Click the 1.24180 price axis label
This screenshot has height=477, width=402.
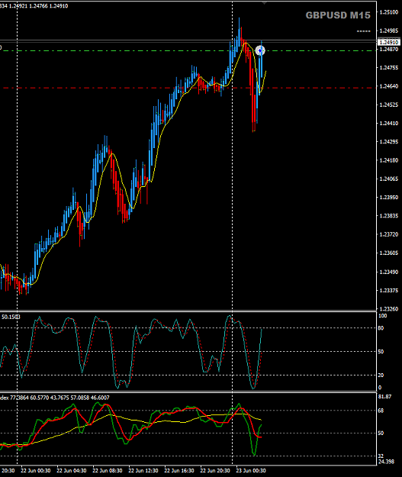point(389,160)
